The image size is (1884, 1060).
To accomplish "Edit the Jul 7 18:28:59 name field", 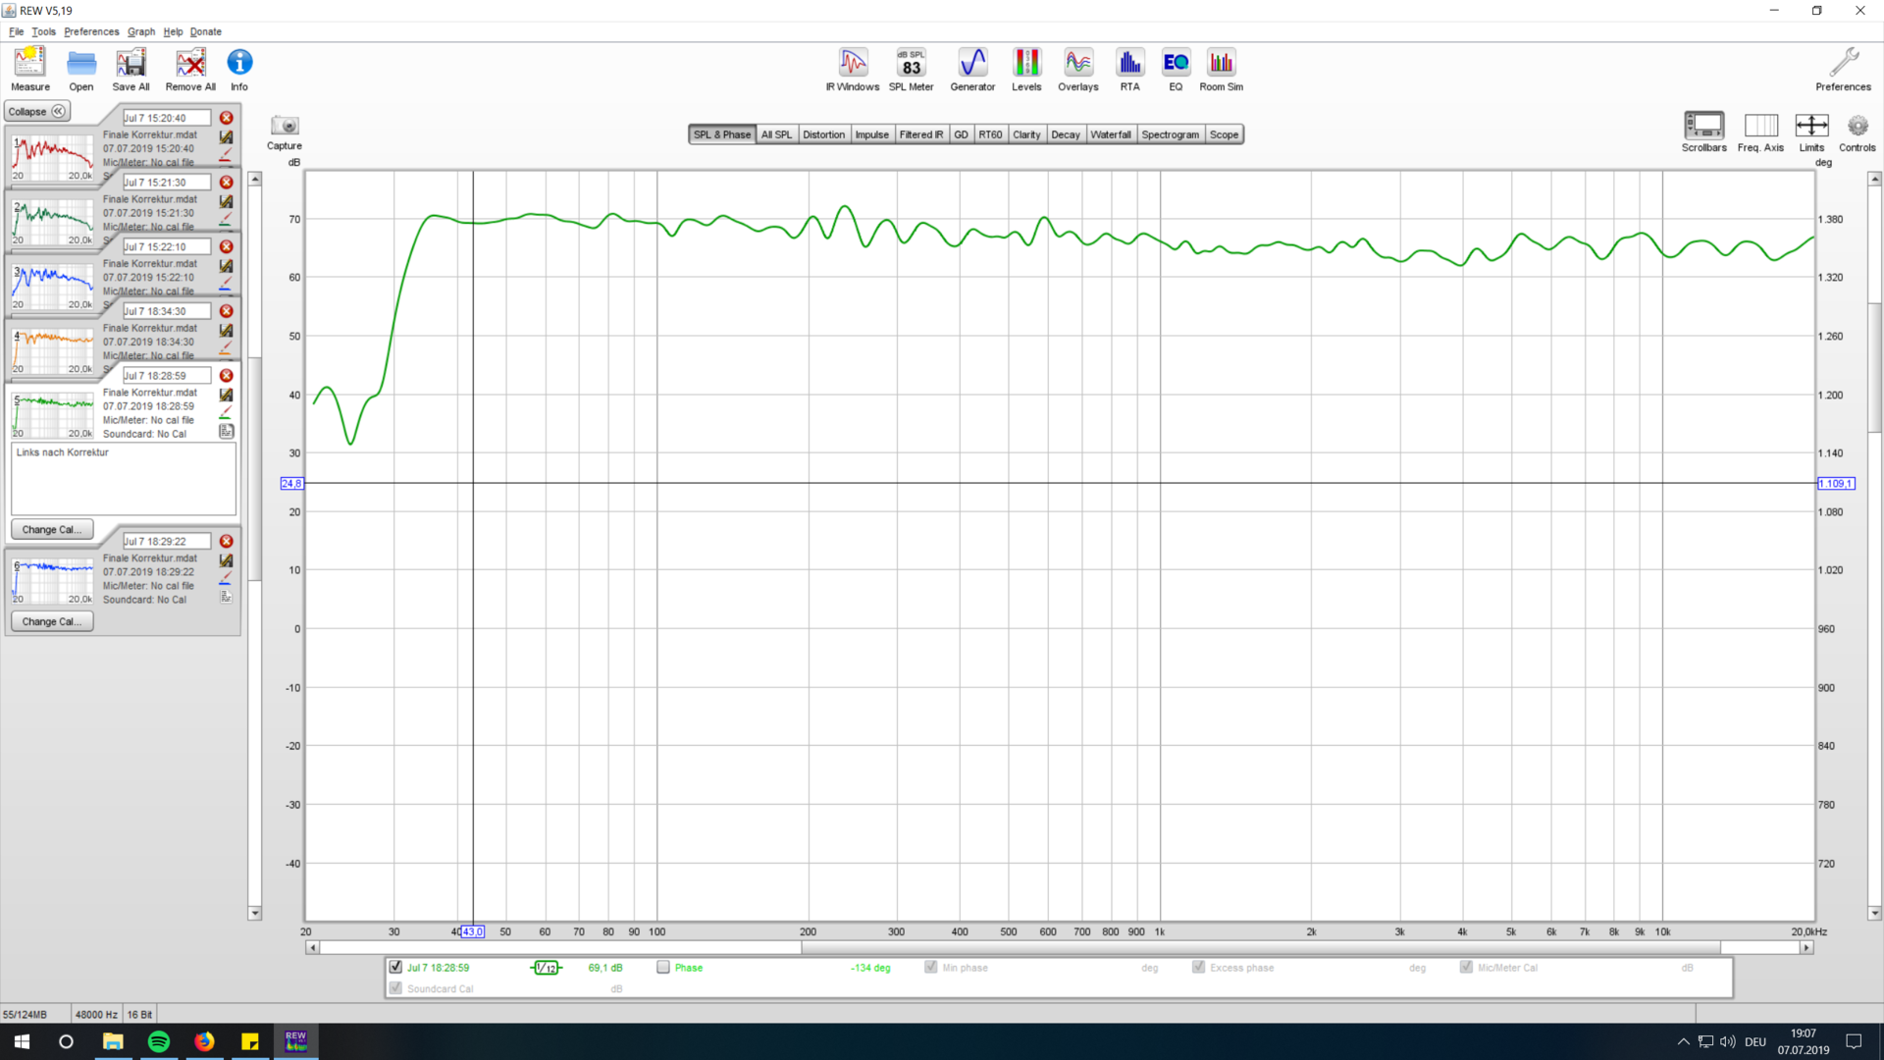I will tap(166, 376).
